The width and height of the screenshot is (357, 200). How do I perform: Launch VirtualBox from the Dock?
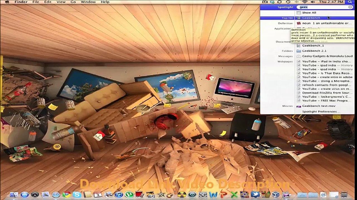point(276,194)
